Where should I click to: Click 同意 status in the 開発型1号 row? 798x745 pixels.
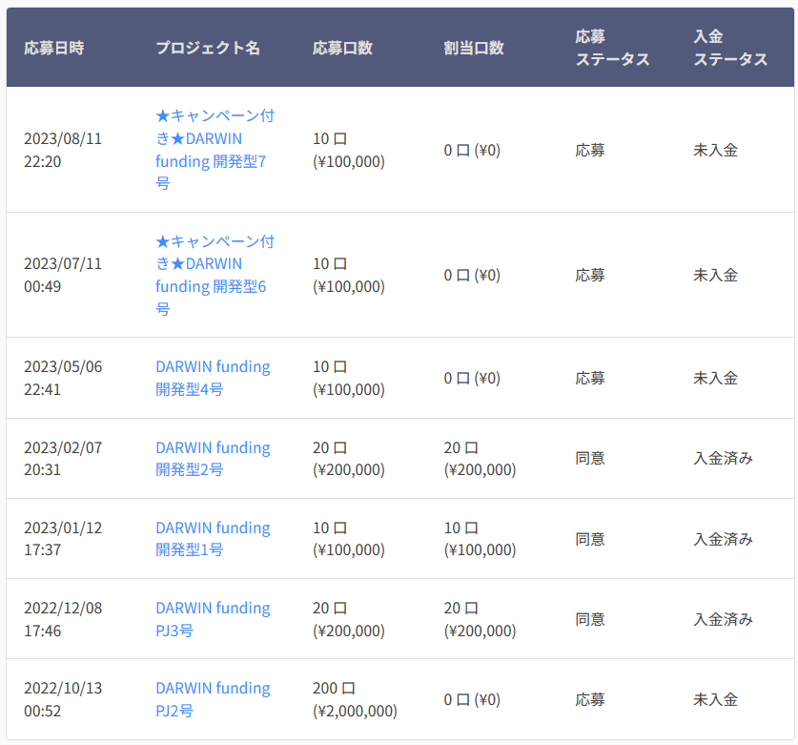(x=590, y=539)
